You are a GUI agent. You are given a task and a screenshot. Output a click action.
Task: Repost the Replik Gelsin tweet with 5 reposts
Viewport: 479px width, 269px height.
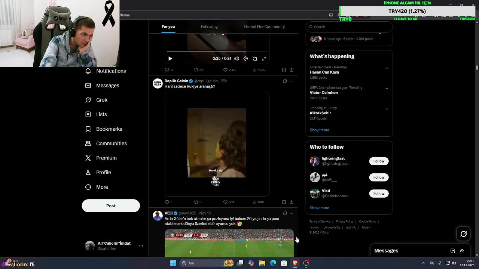[198, 202]
